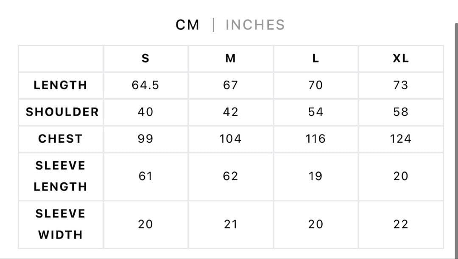The width and height of the screenshot is (458, 259).
Task: Click the 73 length value for XL
Action: (x=401, y=85)
